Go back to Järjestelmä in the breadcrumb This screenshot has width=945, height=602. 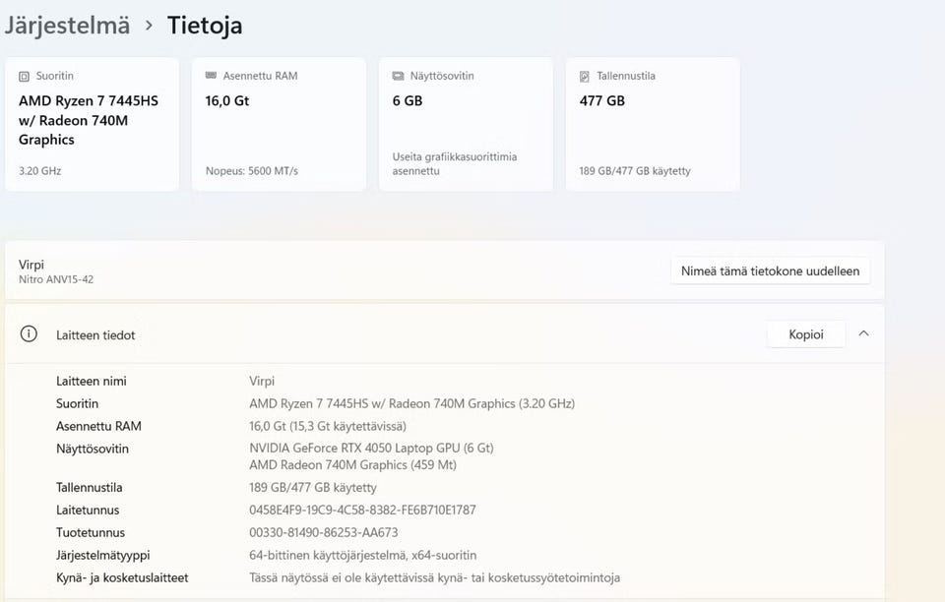pyautogui.click(x=67, y=26)
